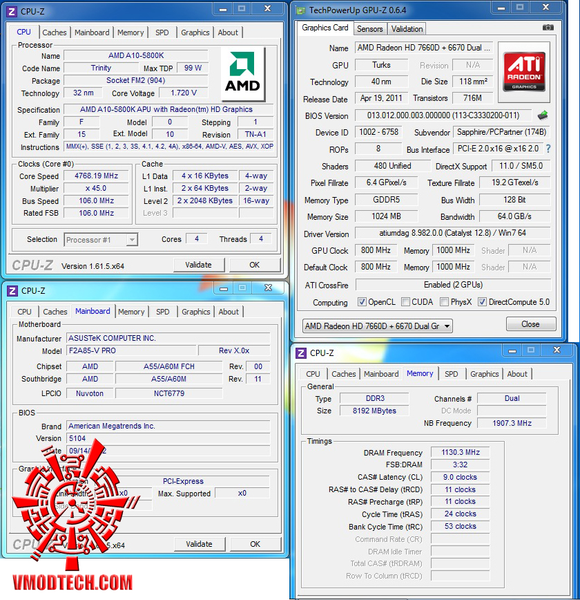The height and width of the screenshot is (600, 580).
Task: Click the NB Frequency value 1907.3 MHz
Action: tap(512, 423)
